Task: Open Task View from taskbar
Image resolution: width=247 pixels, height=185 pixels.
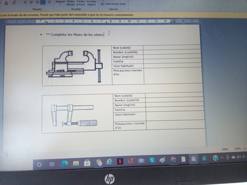Action: (51, 164)
